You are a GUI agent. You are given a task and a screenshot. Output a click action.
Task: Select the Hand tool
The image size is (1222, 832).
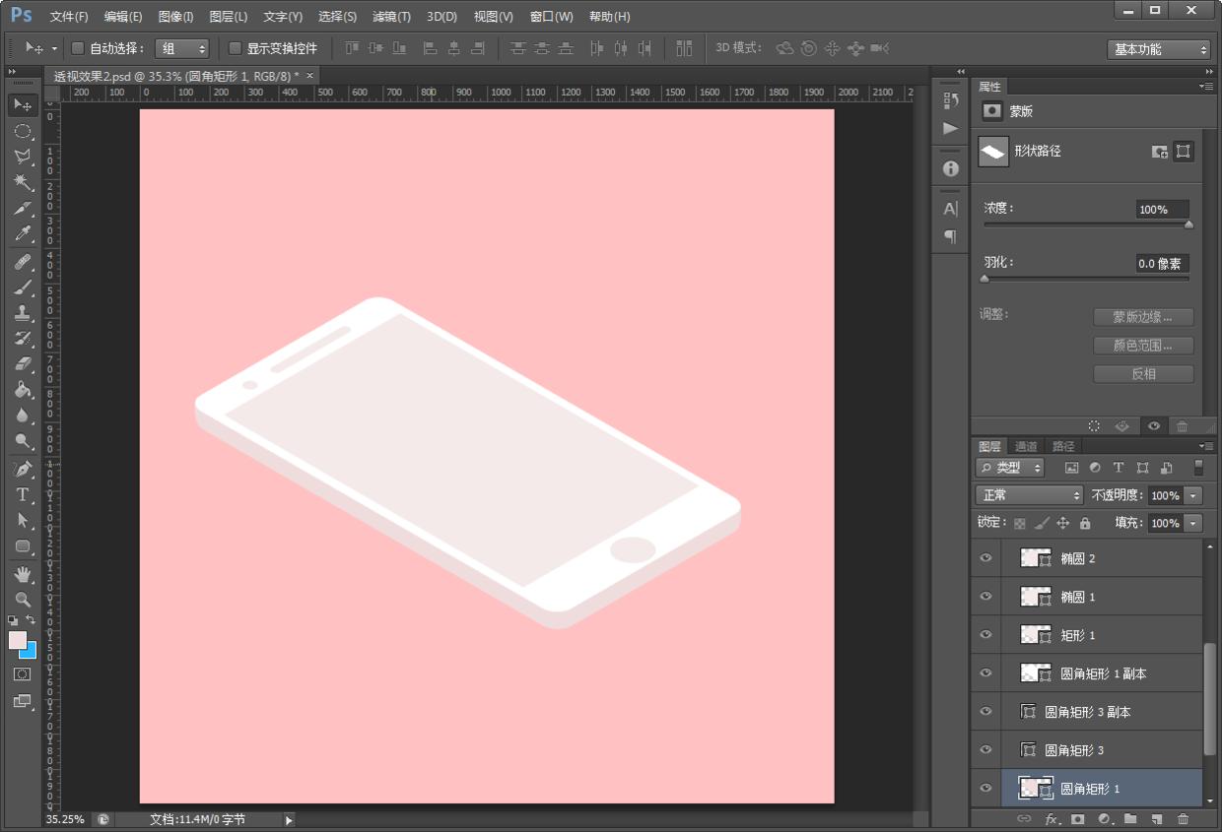pos(23,574)
